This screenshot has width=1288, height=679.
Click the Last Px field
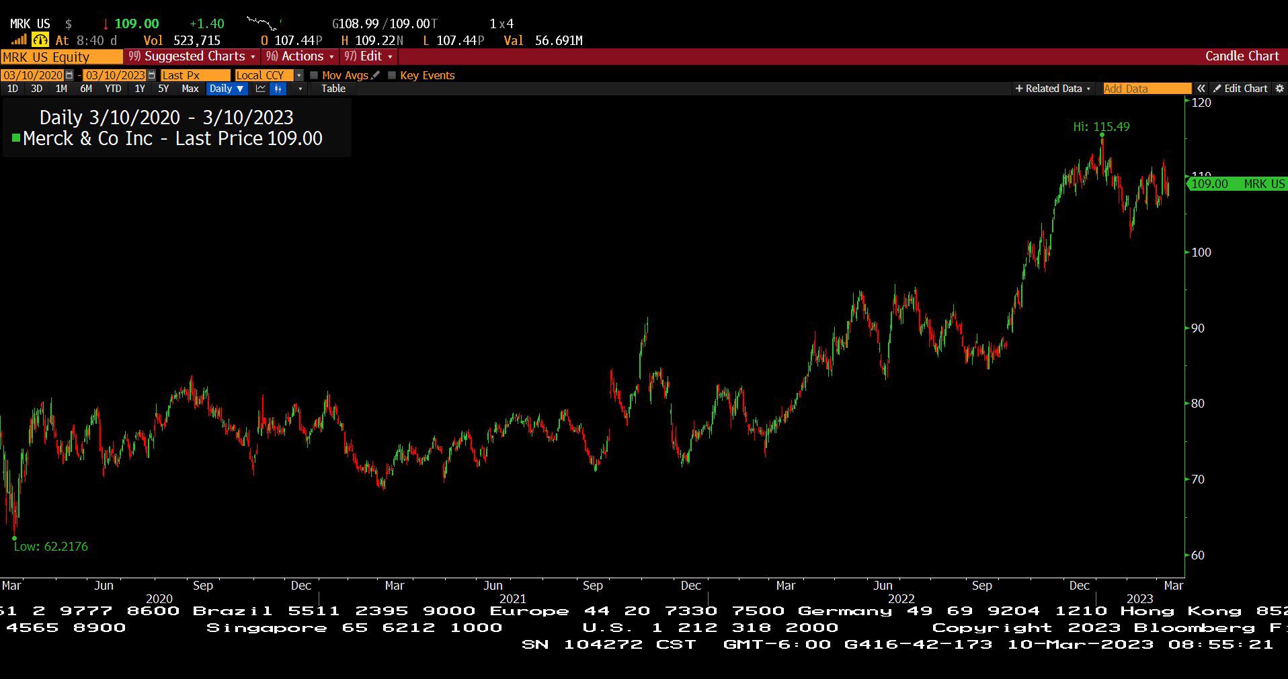195,75
